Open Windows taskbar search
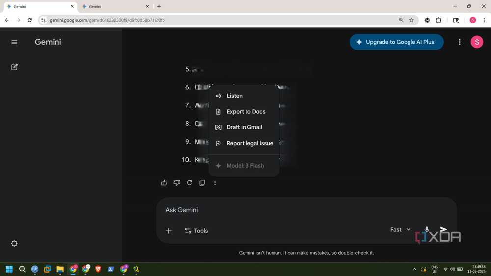The width and height of the screenshot is (491, 276). [x=22, y=269]
